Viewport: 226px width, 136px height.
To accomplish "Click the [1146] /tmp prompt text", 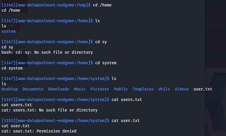I will tap(46, 5).
